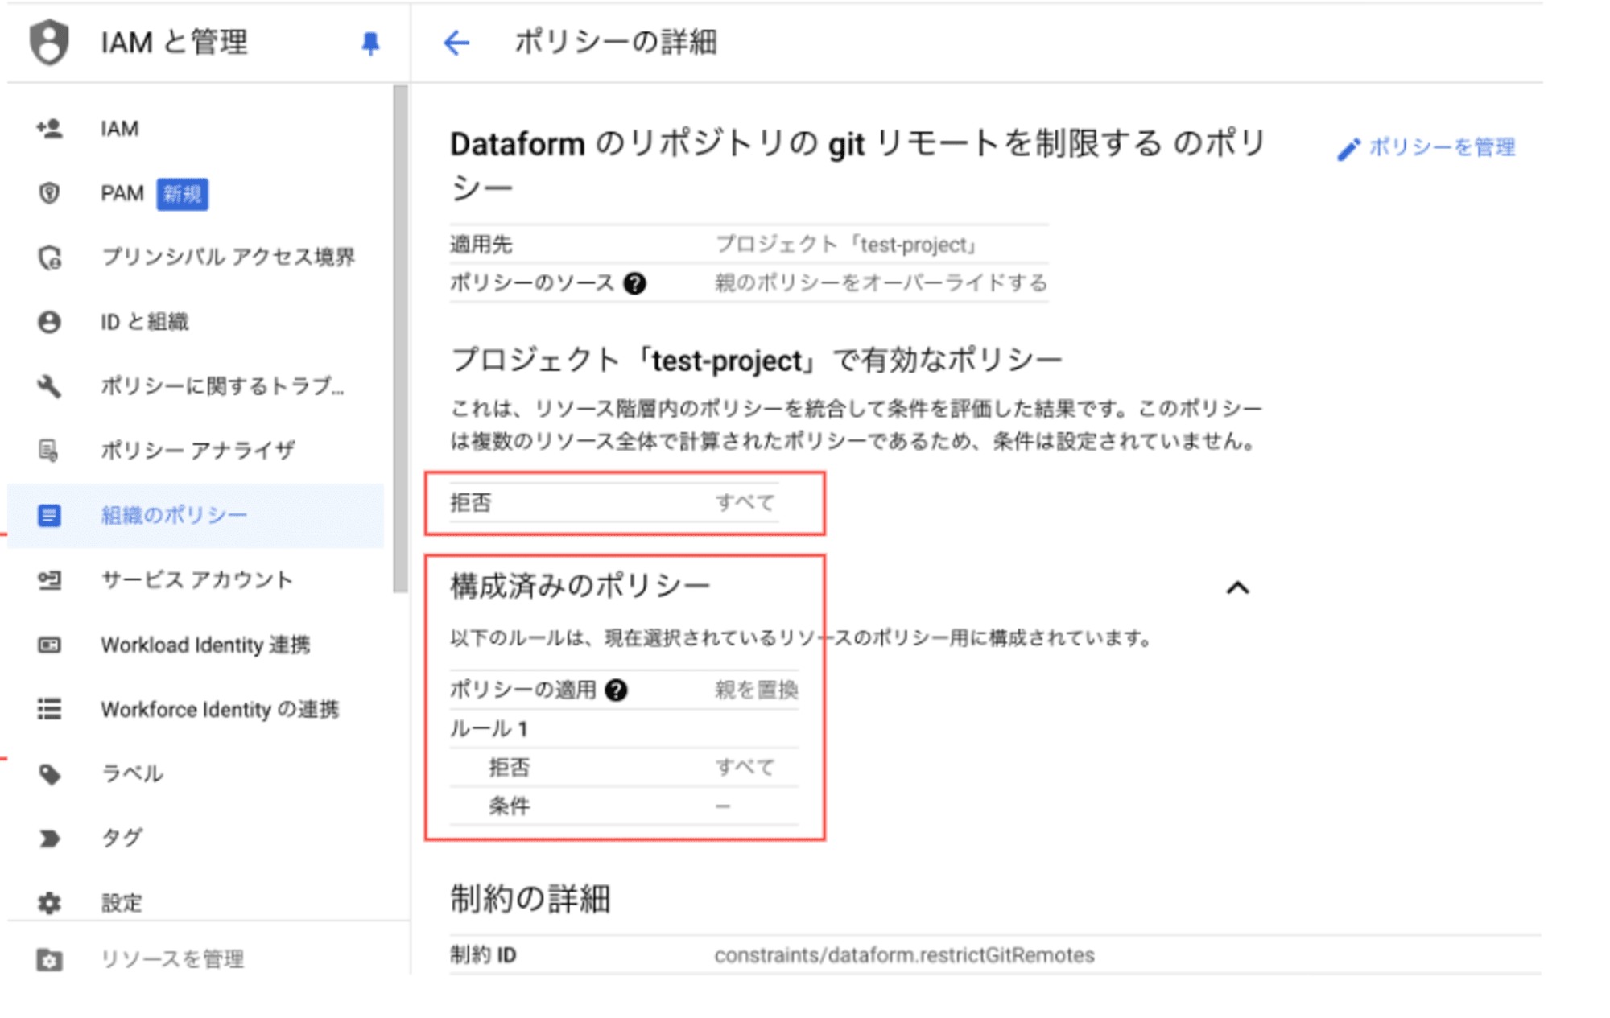Open the PAM menu item
The width and height of the screenshot is (1610, 1018).
(195, 194)
